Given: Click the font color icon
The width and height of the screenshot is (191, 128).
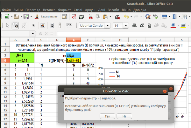Looking at the screenshot, I should (173, 25).
